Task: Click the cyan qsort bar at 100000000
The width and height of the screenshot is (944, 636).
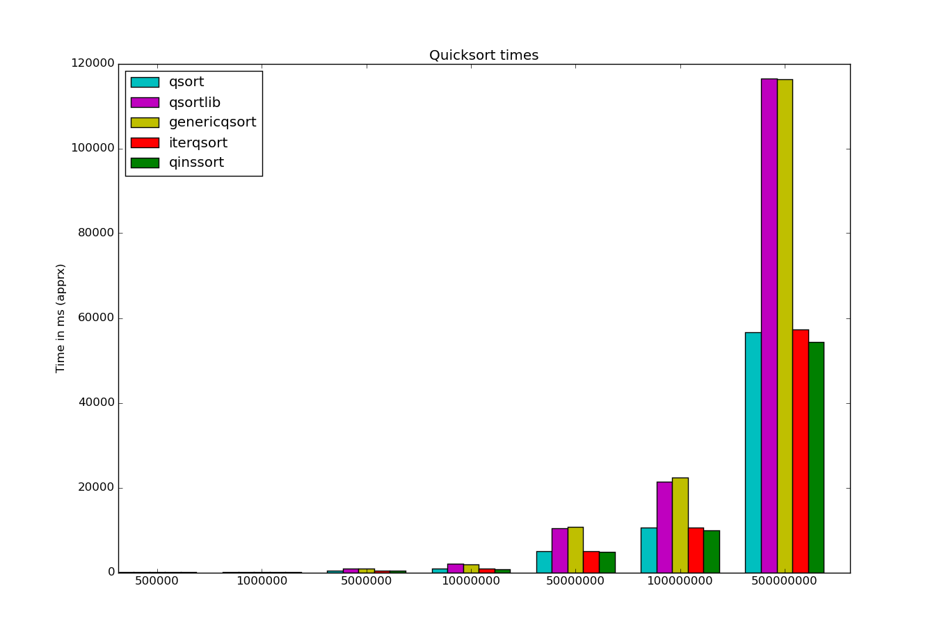Action: point(649,550)
